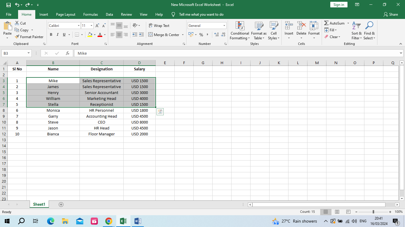Toggle Italic formatting
The image size is (405, 227).
[x=58, y=35]
